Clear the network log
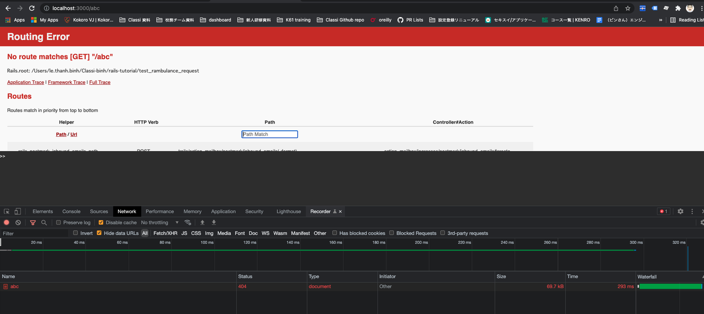This screenshot has height=314, width=704. (18, 222)
